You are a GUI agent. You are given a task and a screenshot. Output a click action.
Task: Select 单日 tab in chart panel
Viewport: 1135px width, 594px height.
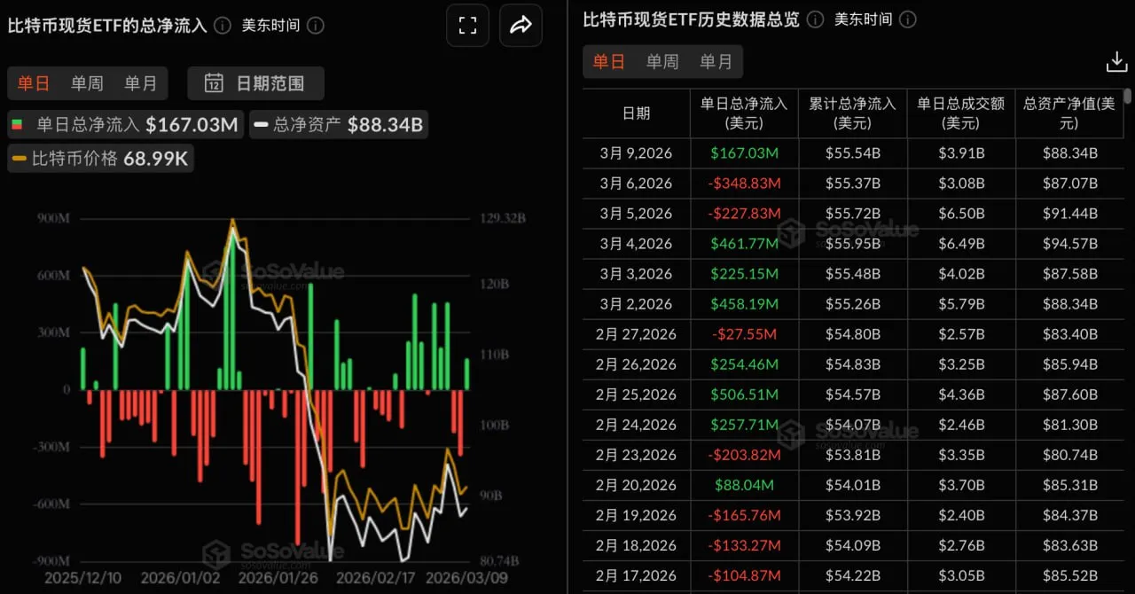pyautogui.click(x=34, y=83)
